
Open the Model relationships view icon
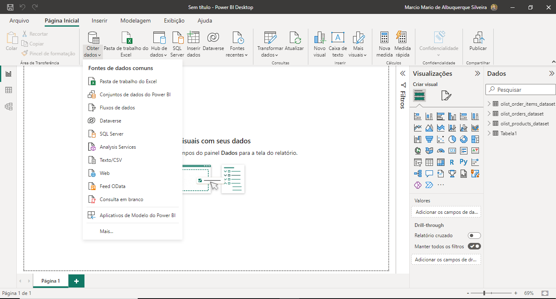point(8,106)
